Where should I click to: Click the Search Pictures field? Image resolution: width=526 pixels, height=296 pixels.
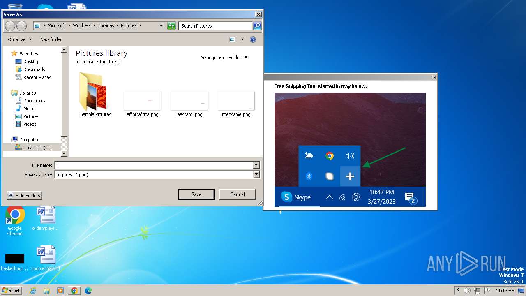tap(216, 26)
